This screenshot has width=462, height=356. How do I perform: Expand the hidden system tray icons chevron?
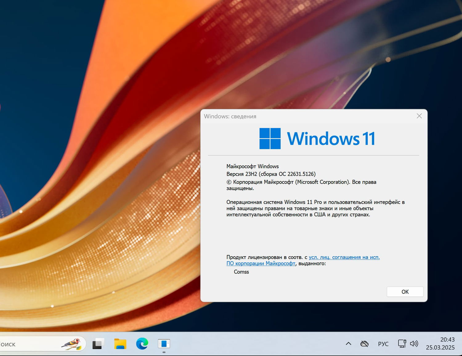point(348,343)
